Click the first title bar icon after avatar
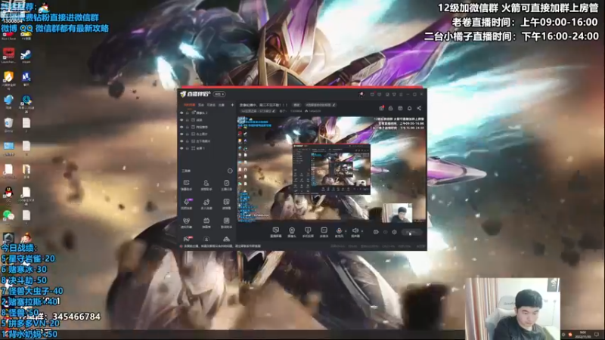This screenshot has height=340, width=605. coord(372,94)
